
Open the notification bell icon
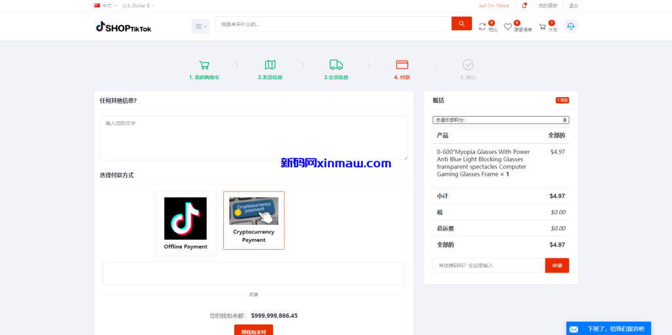(x=524, y=5)
